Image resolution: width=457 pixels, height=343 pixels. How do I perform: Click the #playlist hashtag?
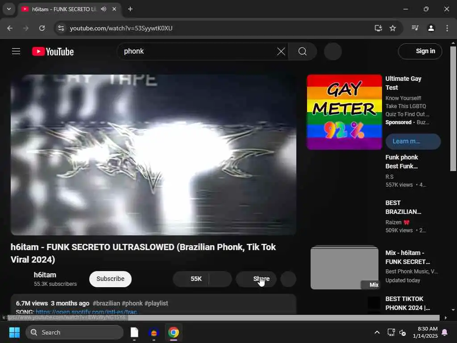click(156, 303)
